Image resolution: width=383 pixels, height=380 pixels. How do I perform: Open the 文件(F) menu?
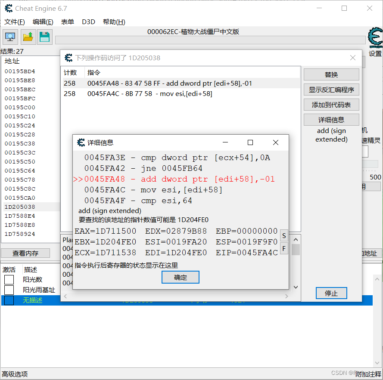(x=14, y=22)
